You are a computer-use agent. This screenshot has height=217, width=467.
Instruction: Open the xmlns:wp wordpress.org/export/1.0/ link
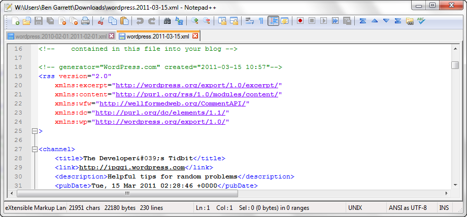[x=160, y=122]
